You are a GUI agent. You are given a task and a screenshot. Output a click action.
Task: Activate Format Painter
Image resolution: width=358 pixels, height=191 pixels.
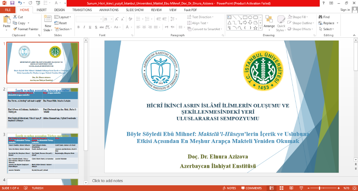point(25,29)
